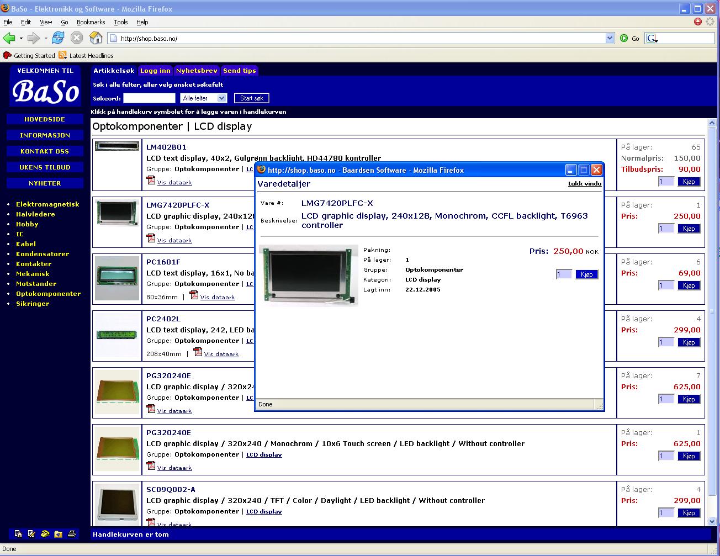
Task: Click the Start søk button
Action: point(252,98)
